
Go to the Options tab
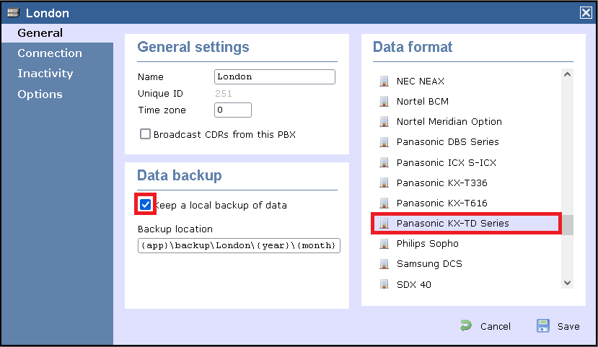40,95
